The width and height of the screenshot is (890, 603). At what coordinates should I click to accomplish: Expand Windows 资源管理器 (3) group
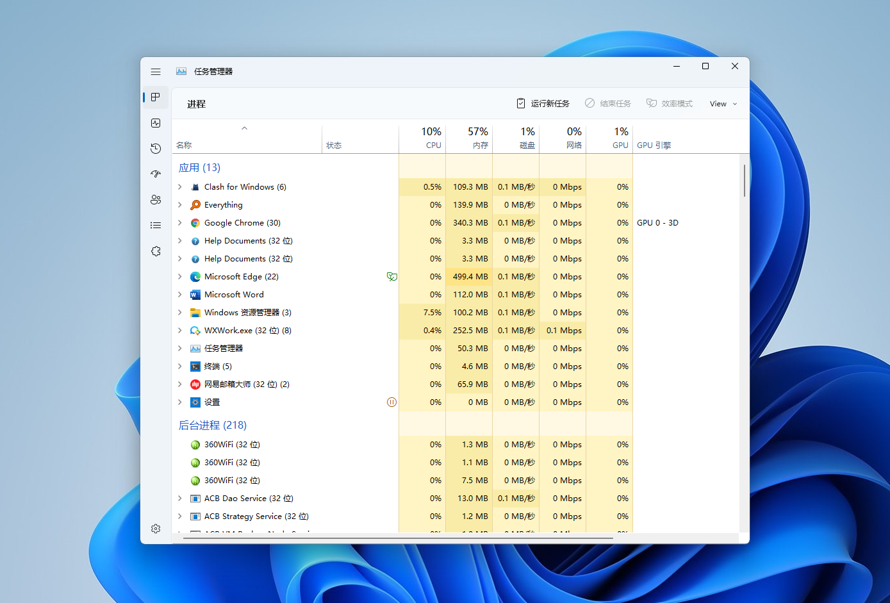[180, 313]
